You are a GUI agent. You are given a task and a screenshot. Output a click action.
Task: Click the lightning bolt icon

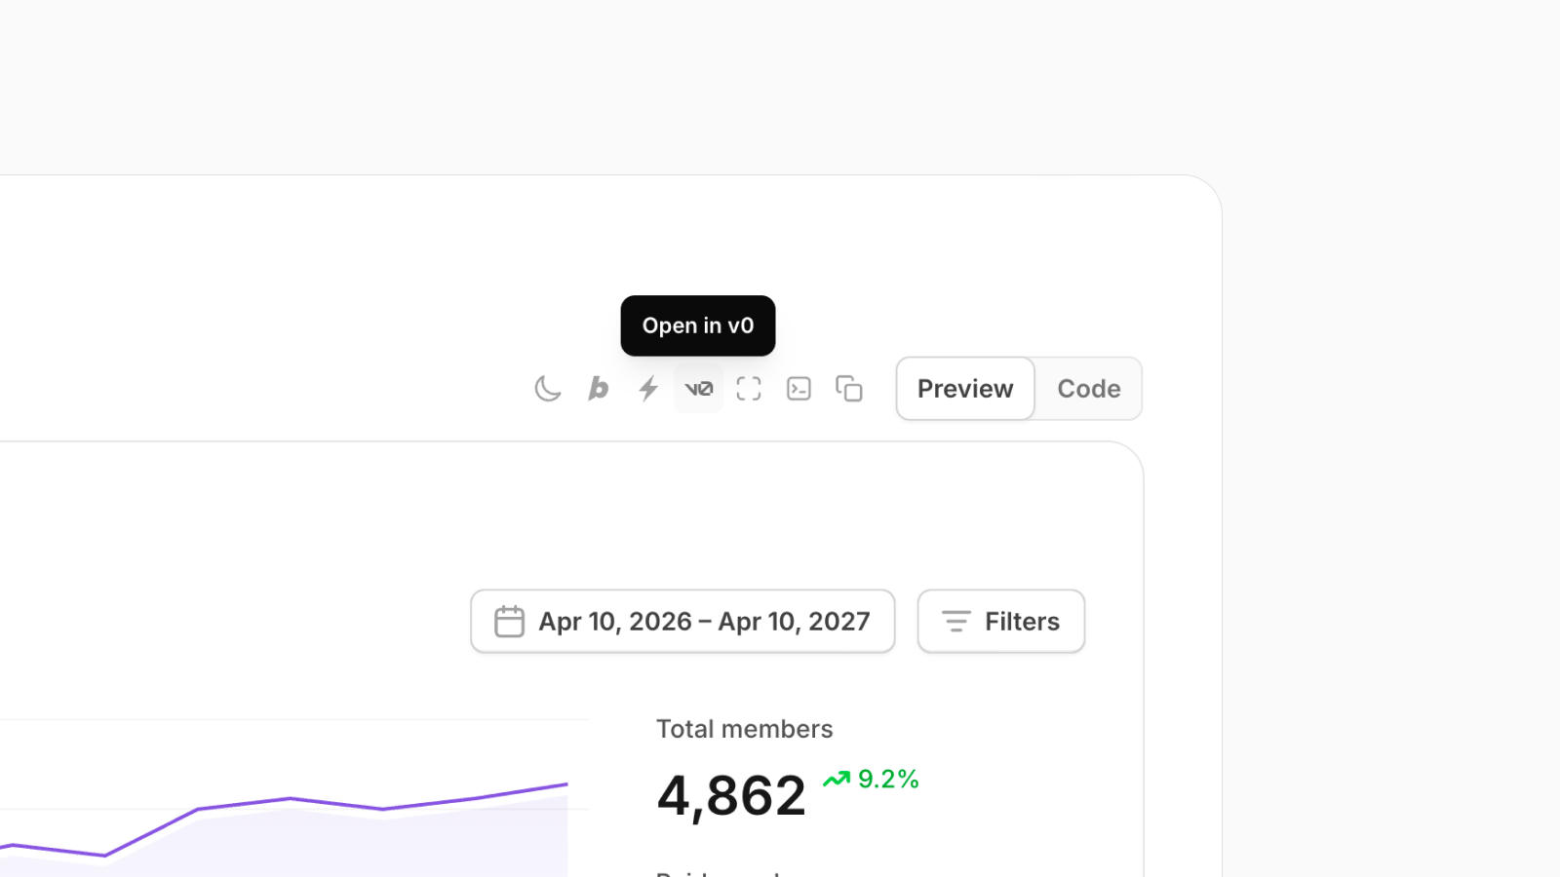[648, 389]
